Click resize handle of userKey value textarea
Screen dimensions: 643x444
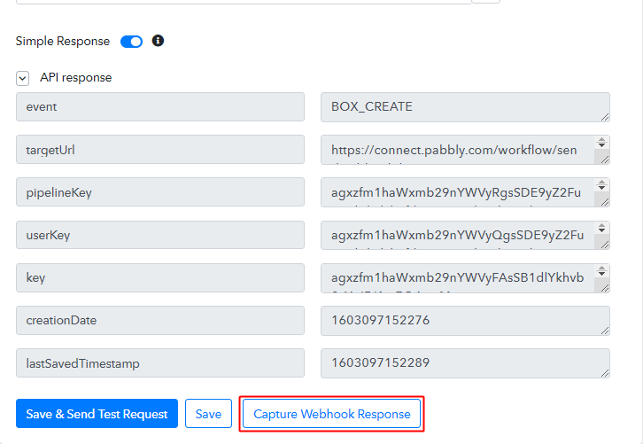[605, 245]
